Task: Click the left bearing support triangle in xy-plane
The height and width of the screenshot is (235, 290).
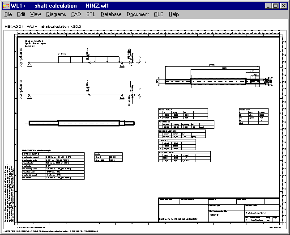Action: (29, 65)
